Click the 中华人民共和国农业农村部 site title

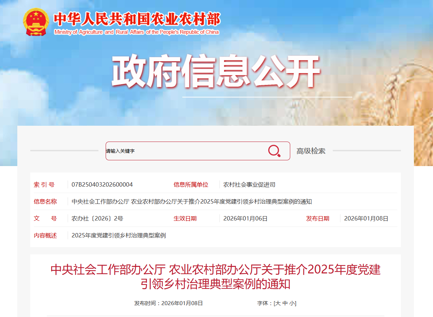137,19
